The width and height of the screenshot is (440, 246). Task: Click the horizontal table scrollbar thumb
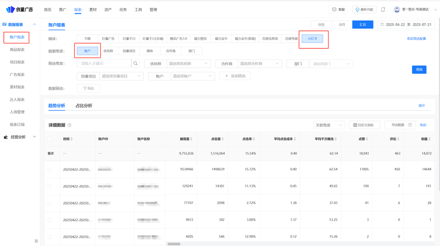pyautogui.click(x=174, y=244)
